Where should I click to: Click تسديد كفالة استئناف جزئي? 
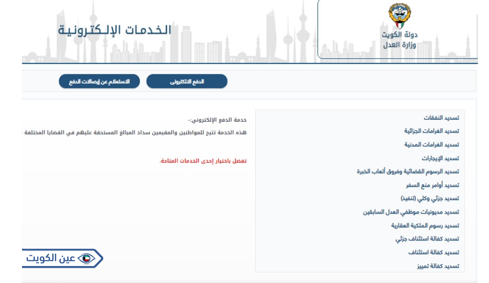coord(427,238)
